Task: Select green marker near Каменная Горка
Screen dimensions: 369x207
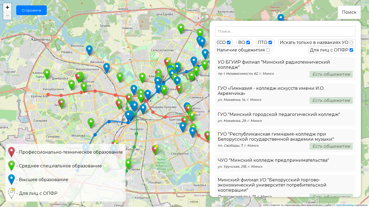Action: pos(47,73)
